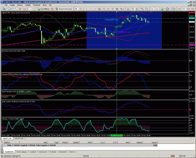Expand the New Chart dropdown arrow
196x158 pixels.
(6, 9)
